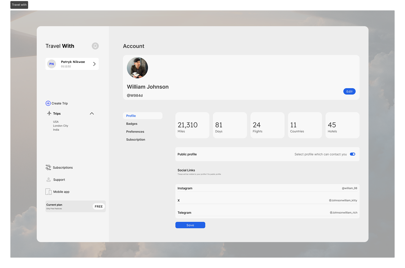This screenshot has width=405, height=268.
Task: Select London City trip
Action: pos(61,126)
